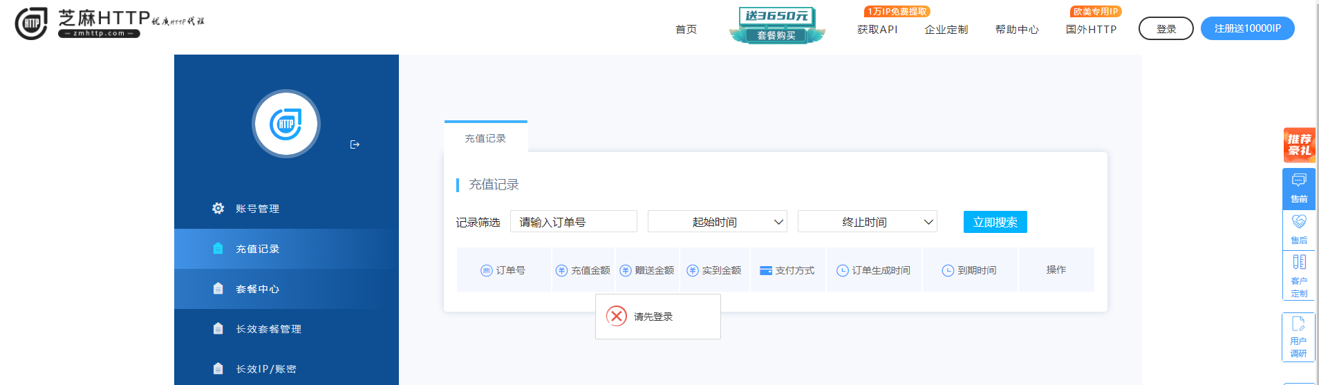Click the logout icon beside the avatar

tap(355, 144)
